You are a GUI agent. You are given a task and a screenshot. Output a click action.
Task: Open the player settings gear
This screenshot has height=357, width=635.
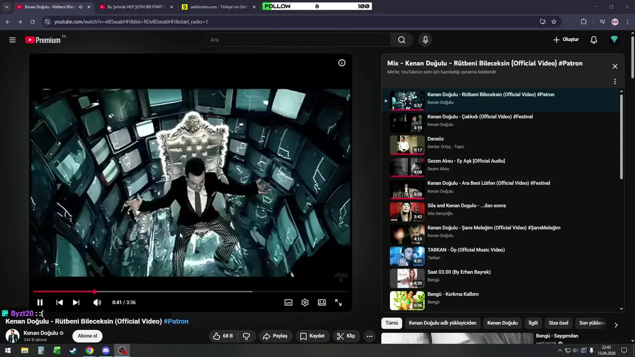[x=305, y=302]
